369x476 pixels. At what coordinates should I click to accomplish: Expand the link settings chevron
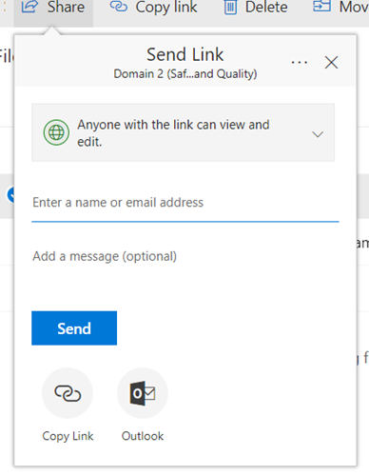318,134
